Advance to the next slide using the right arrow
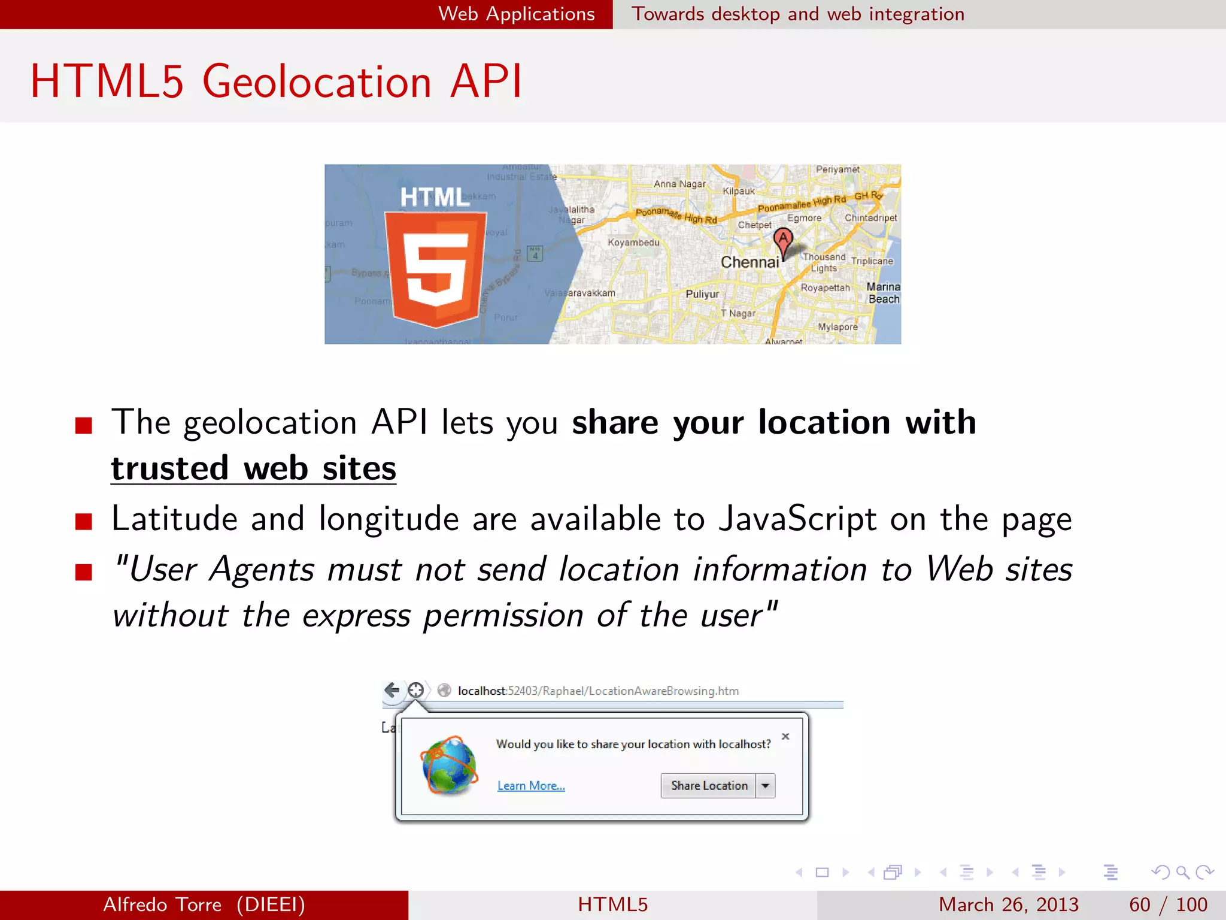Image resolution: width=1226 pixels, height=920 pixels. 845,873
